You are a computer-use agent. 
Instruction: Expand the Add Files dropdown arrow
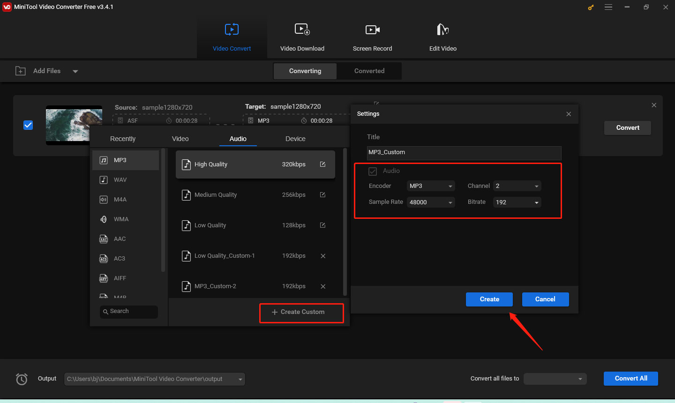[x=75, y=72]
